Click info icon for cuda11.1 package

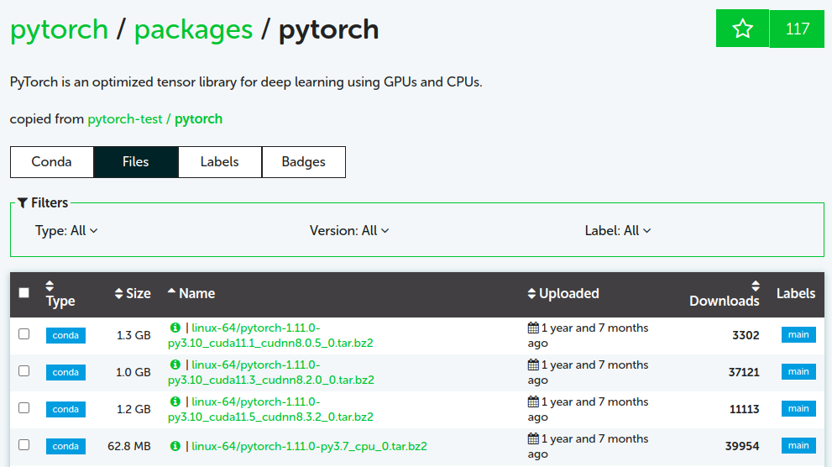click(x=175, y=328)
